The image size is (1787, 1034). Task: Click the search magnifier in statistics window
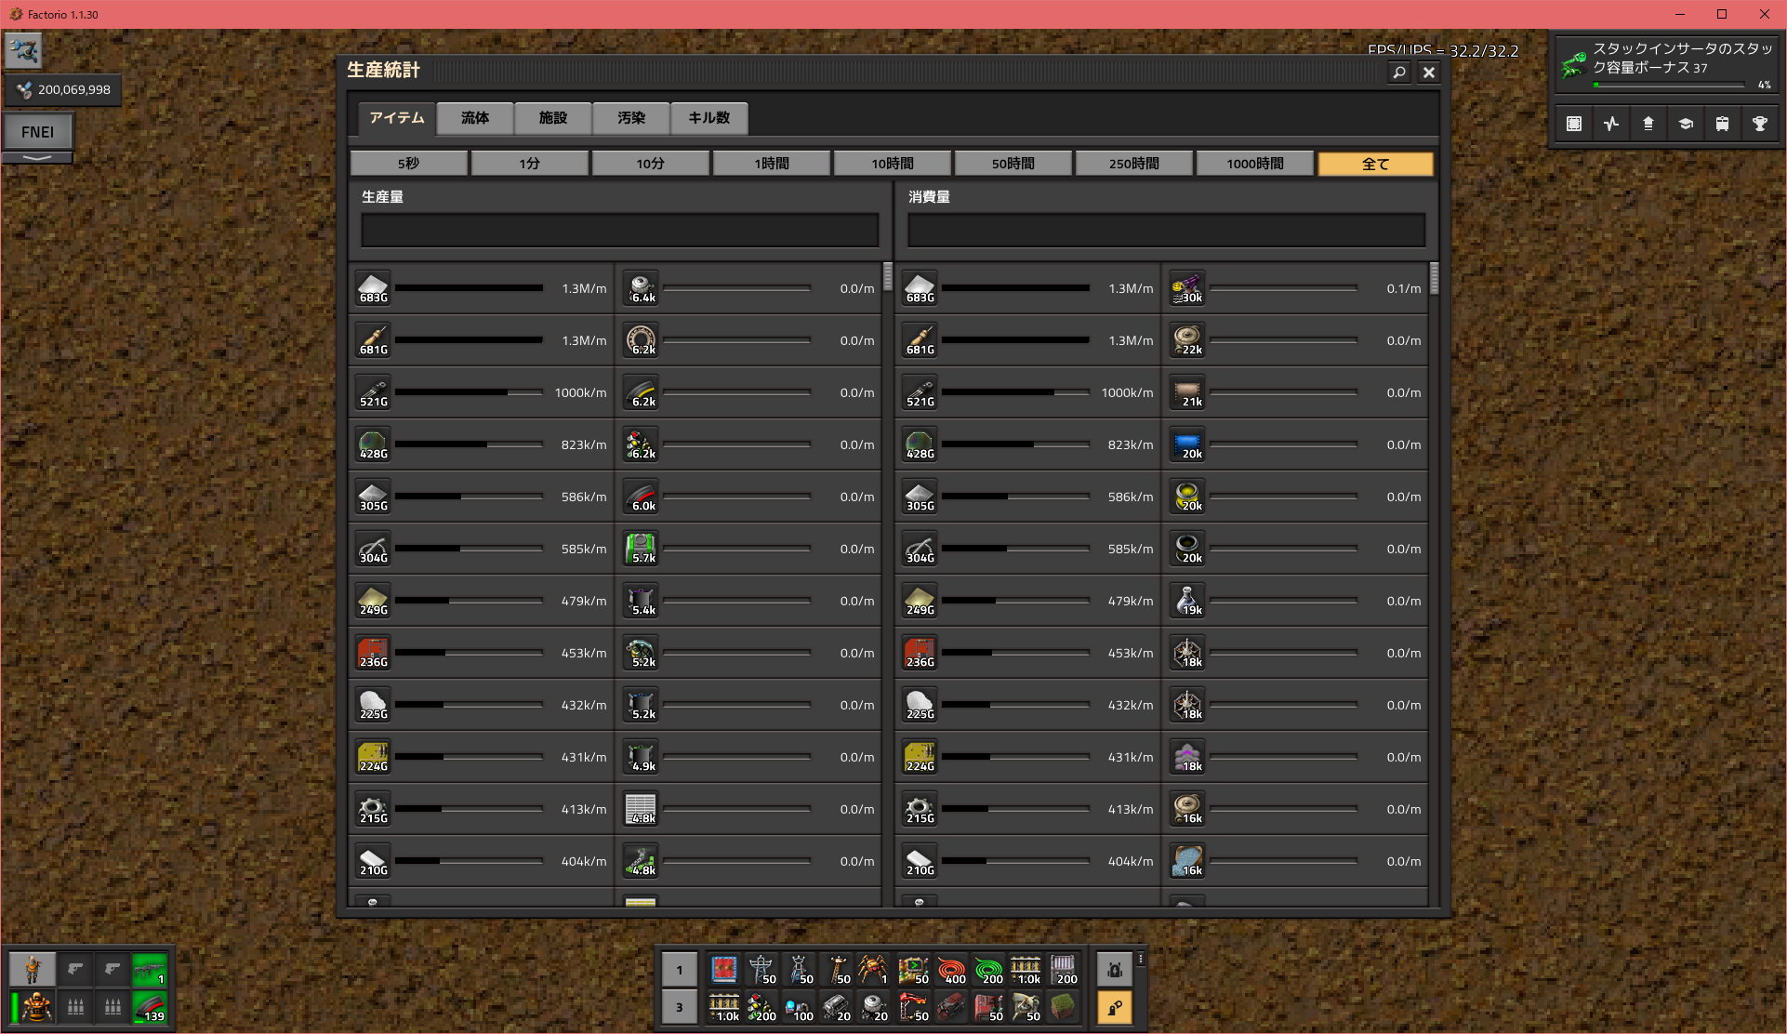coord(1399,73)
